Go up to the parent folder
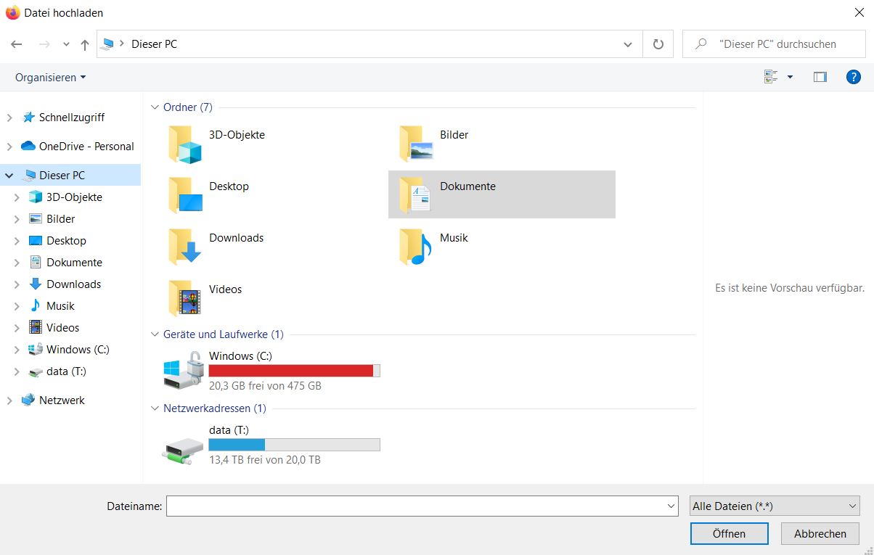Image resolution: width=874 pixels, height=555 pixels. (84, 44)
